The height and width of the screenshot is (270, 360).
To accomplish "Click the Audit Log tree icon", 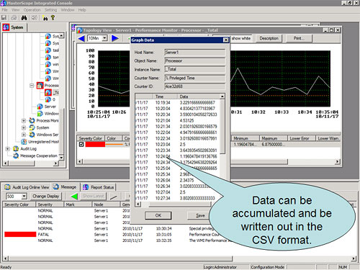I will 16,149.
